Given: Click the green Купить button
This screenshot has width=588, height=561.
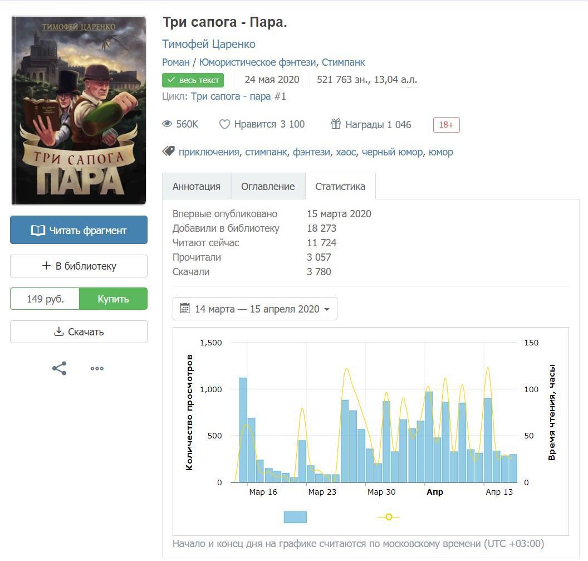Looking at the screenshot, I should point(113,299).
